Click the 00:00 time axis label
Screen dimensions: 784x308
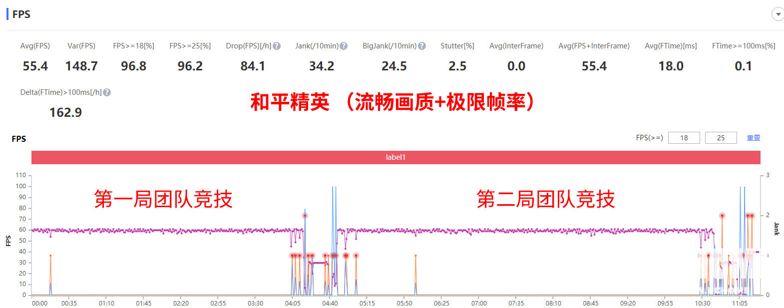39,303
